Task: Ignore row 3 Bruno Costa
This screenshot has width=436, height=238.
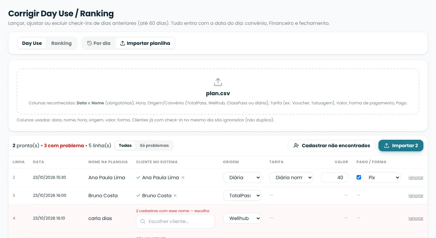Action: [x=416, y=195]
